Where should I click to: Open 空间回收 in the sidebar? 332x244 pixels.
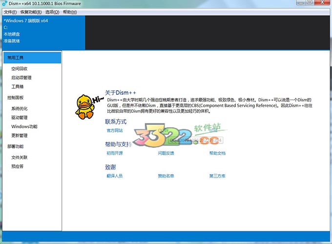coord(19,69)
